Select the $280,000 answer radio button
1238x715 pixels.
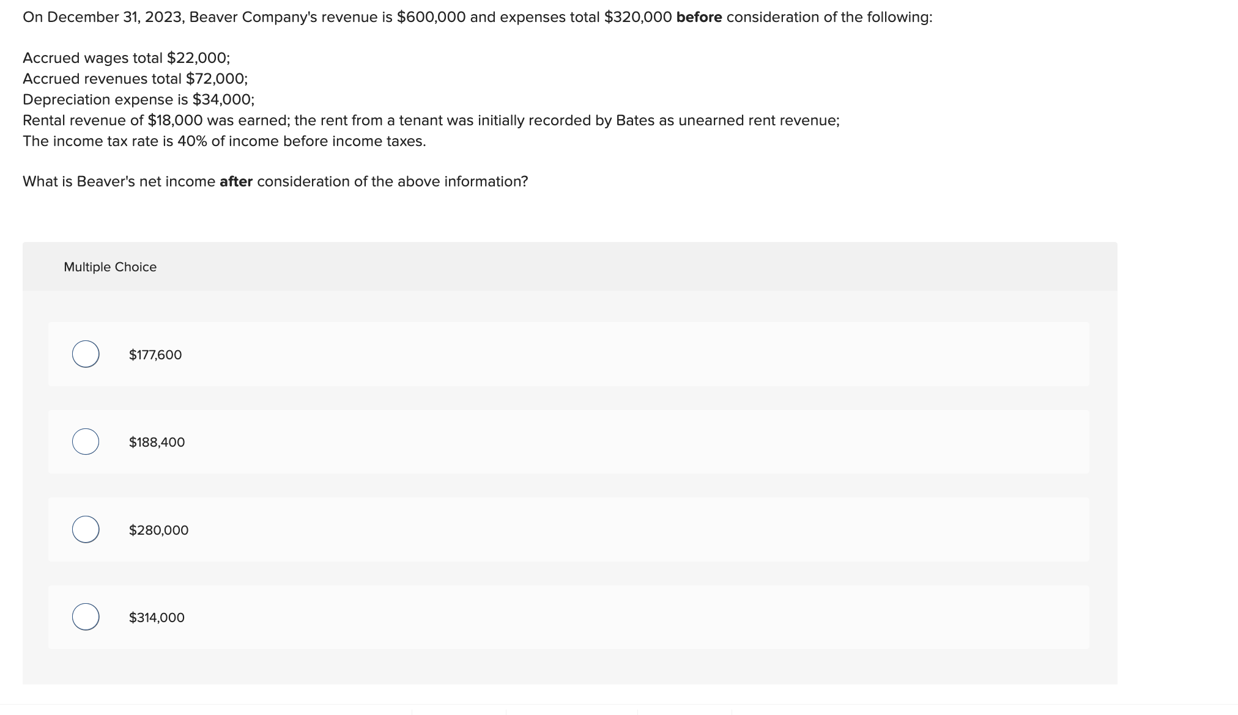tap(86, 529)
